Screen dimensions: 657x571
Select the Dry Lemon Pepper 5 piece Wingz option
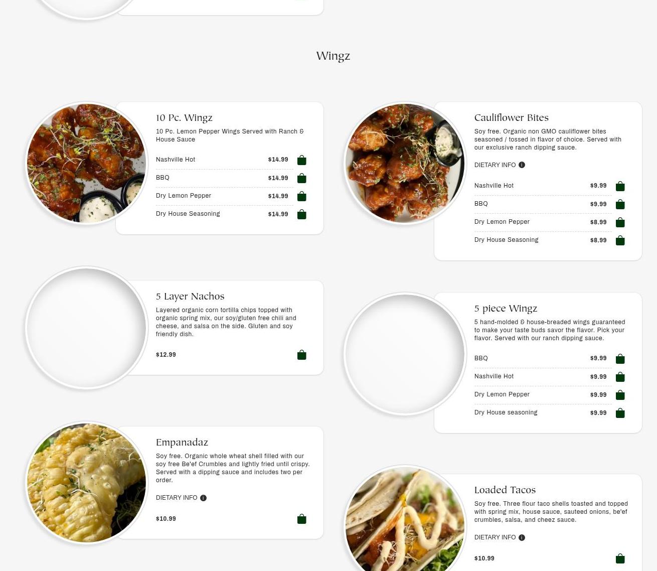543,395
